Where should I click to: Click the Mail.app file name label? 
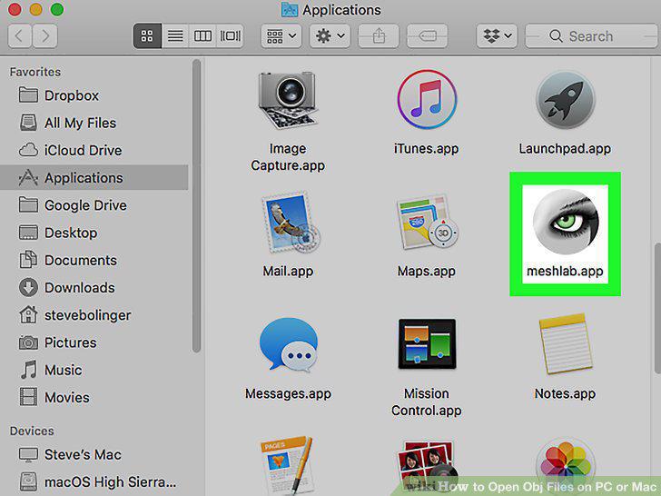click(288, 271)
